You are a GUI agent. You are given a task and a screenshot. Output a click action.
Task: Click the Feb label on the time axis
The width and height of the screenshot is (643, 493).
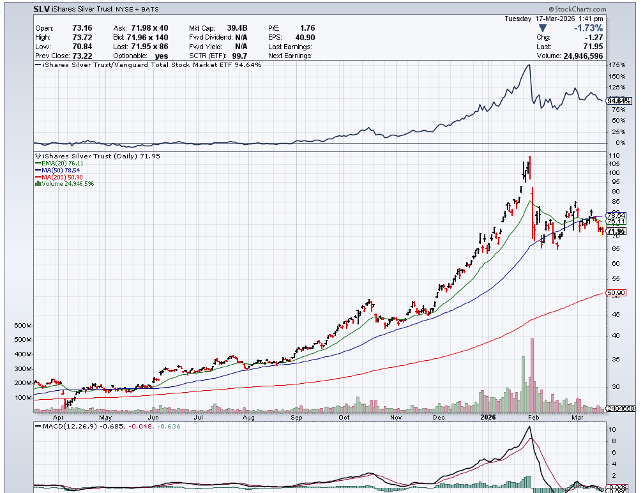click(x=534, y=417)
